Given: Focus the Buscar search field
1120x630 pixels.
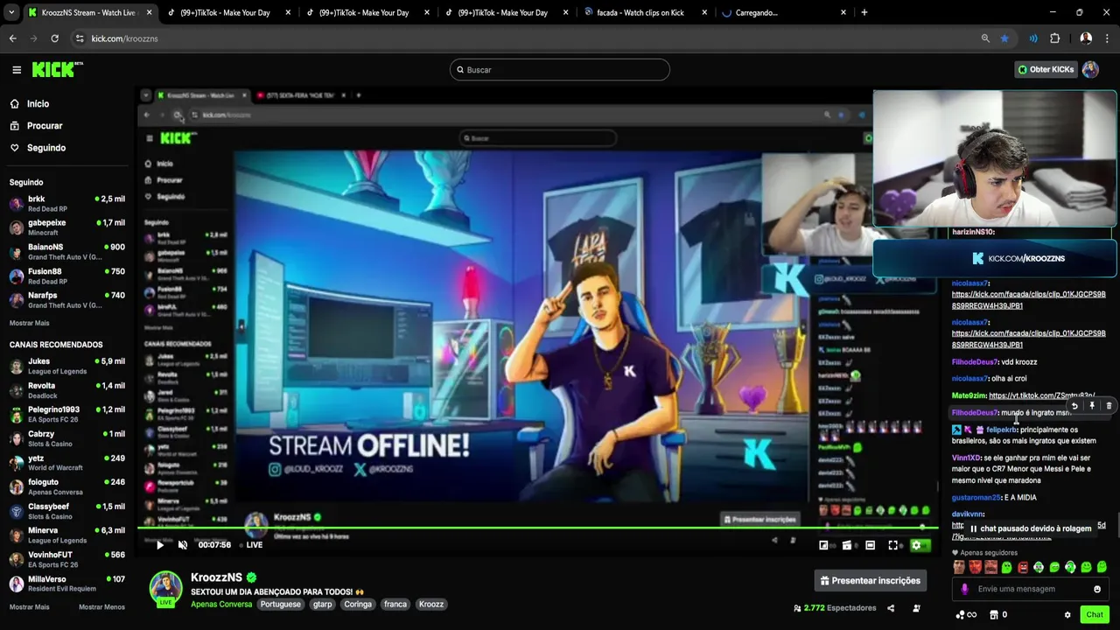Looking at the screenshot, I should 560,70.
